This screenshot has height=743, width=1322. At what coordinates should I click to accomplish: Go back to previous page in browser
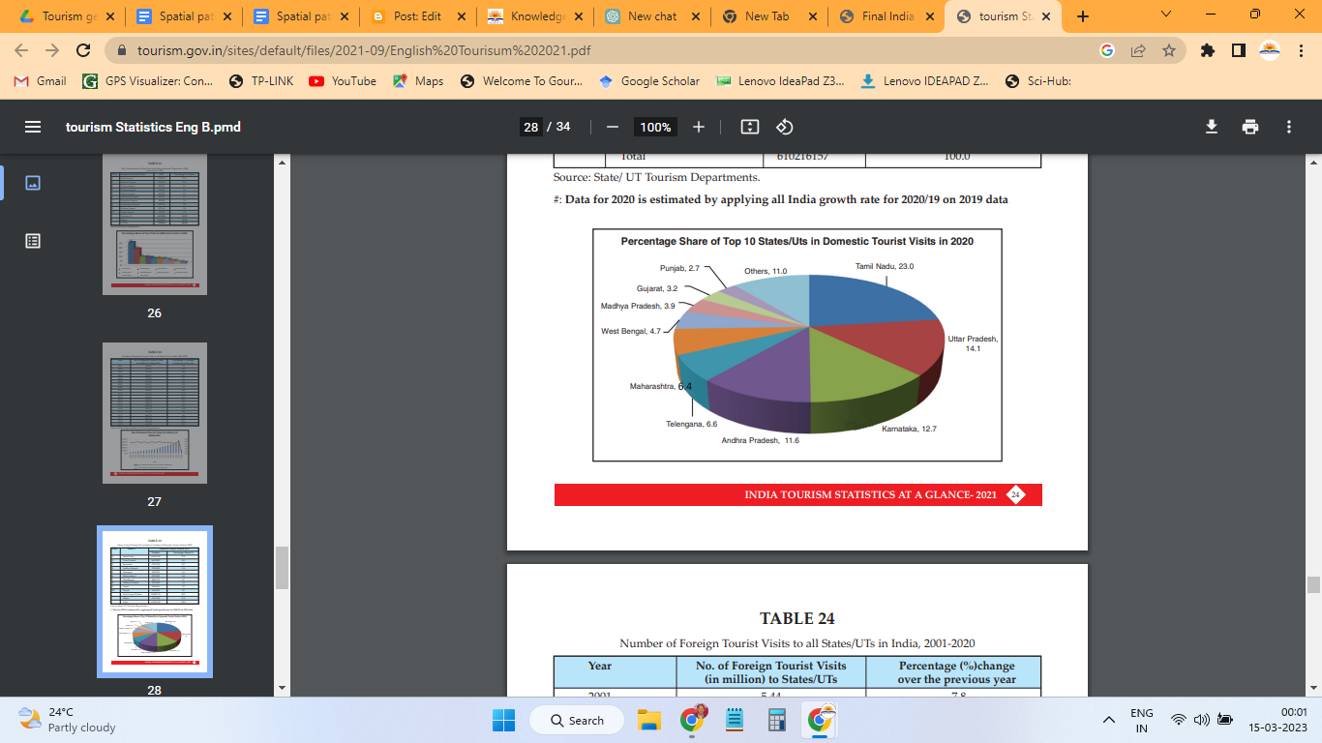(x=22, y=50)
